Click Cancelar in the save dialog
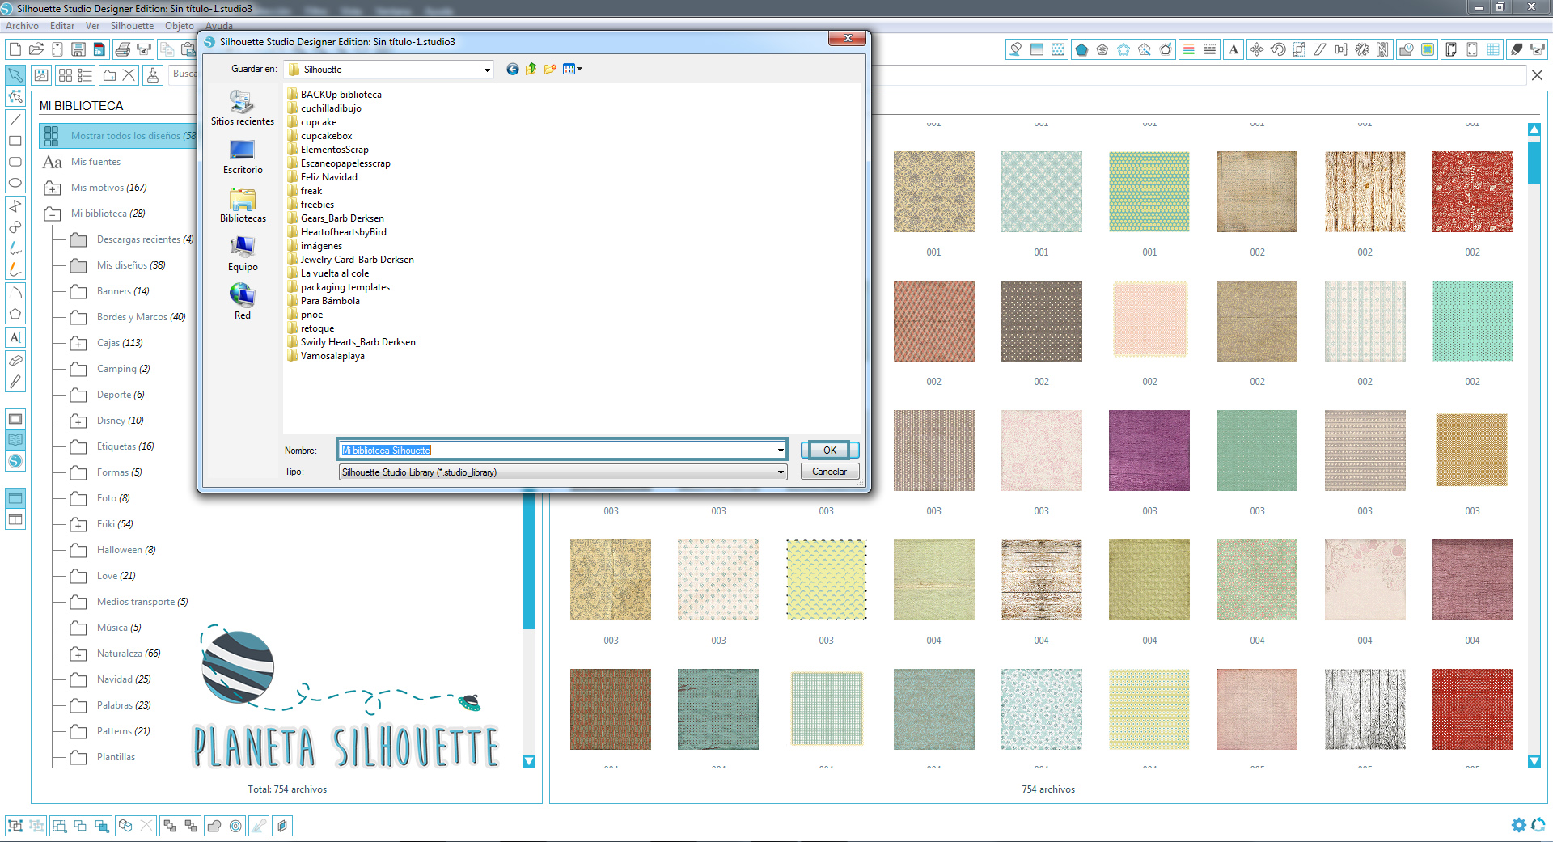The image size is (1553, 842). pyautogui.click(x=830, y=472)
